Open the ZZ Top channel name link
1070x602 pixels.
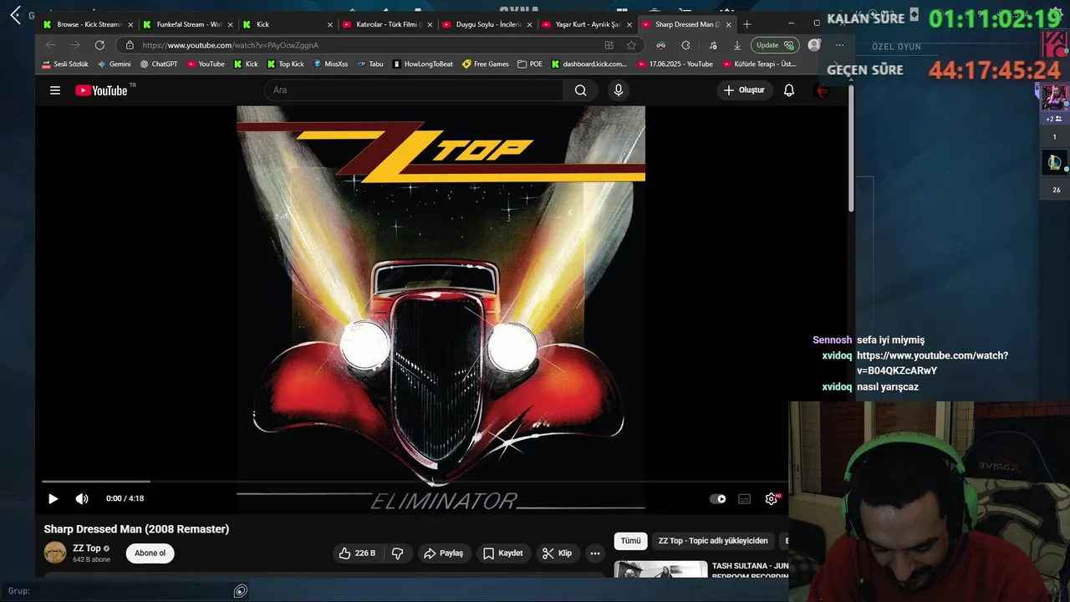pos(87,548)
